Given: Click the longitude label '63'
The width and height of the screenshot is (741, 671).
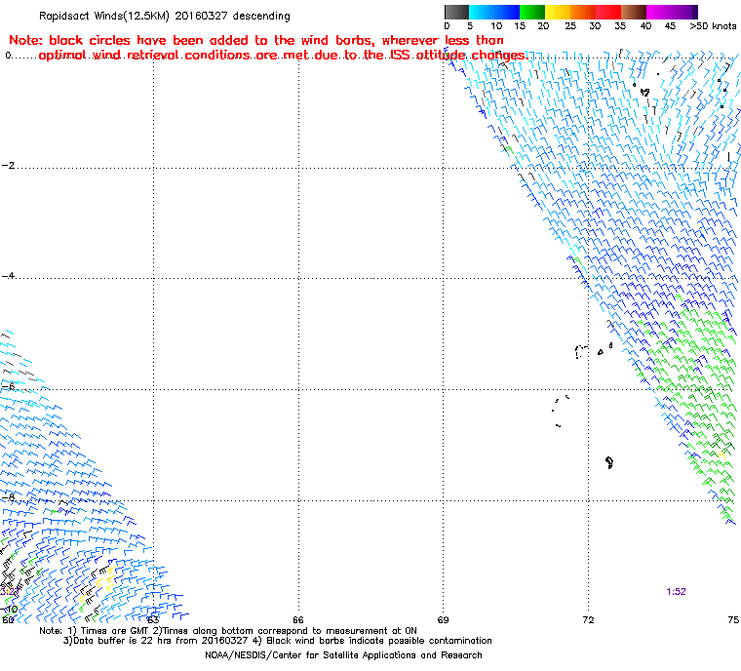Looking at the screenshot, I should click(x=153, y=620).
